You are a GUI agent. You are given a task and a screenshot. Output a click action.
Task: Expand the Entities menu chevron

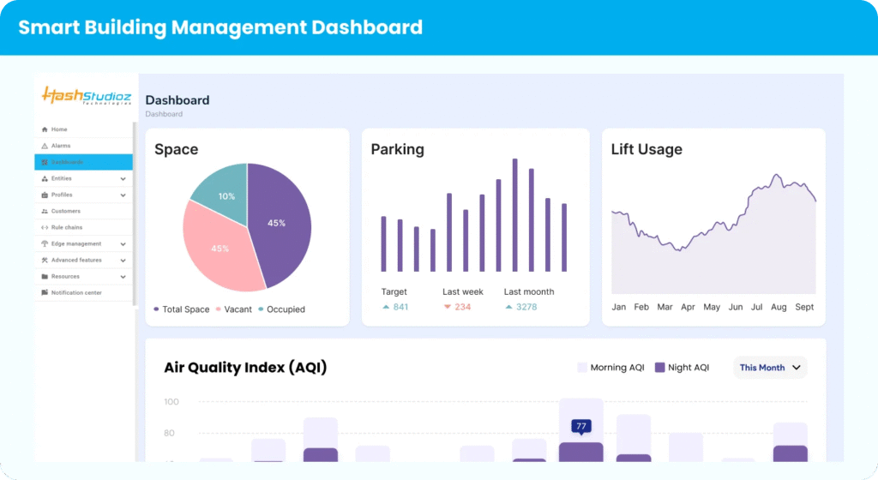pyautogui.click(x=123, y=179)
